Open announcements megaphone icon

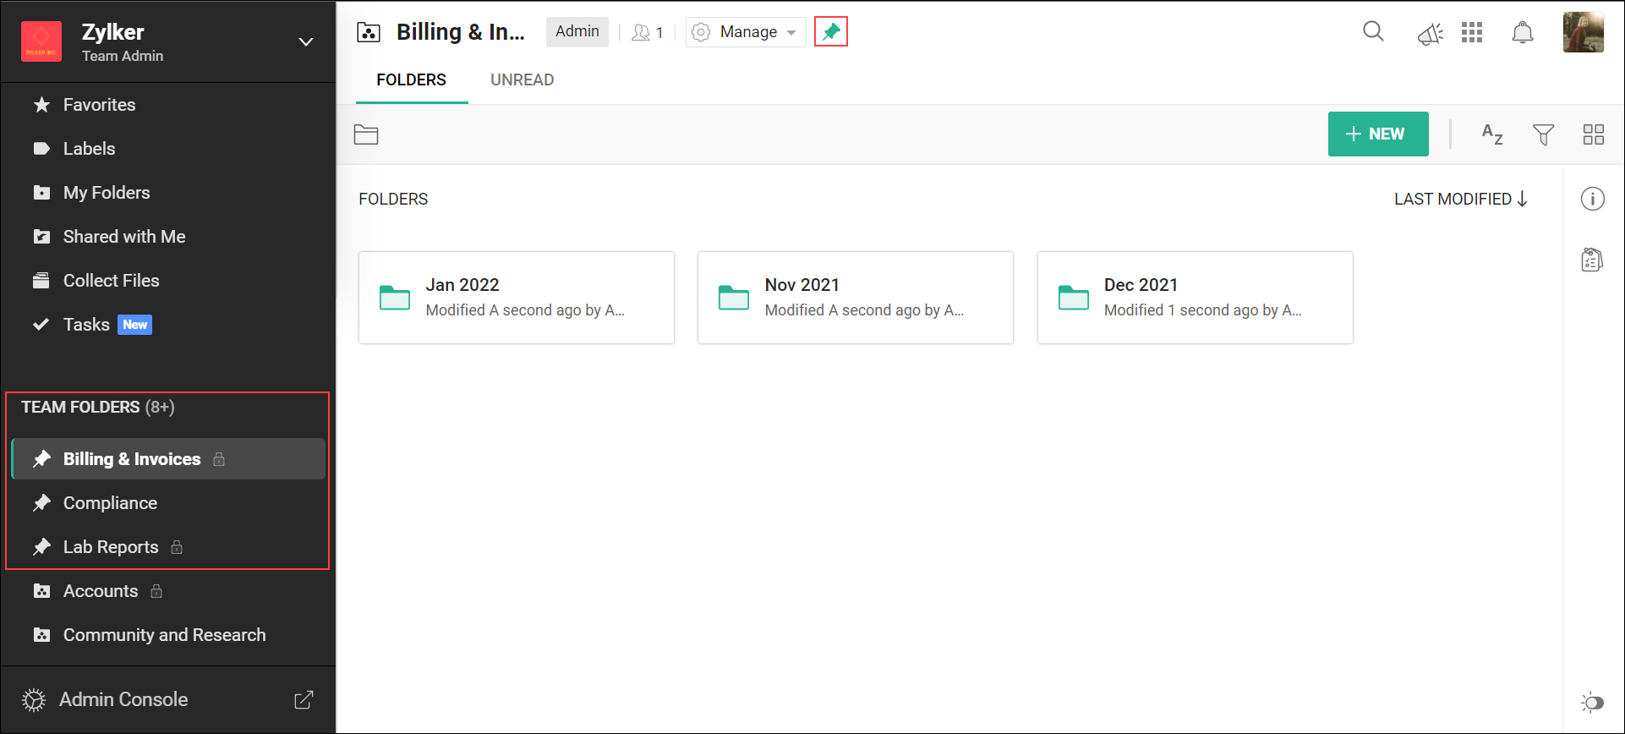pos(1430,34)
